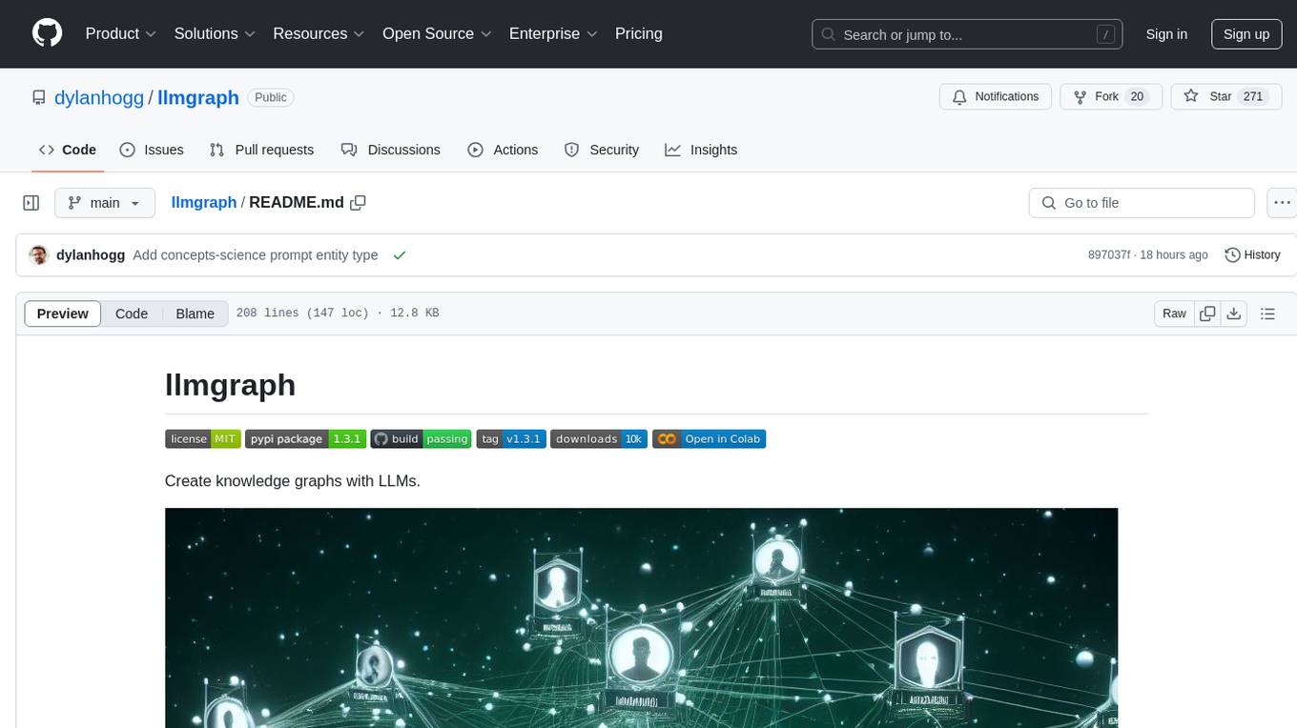The image size is (1297, 728).
Task: Open the fork count 20
Action: click(1136, 97)
